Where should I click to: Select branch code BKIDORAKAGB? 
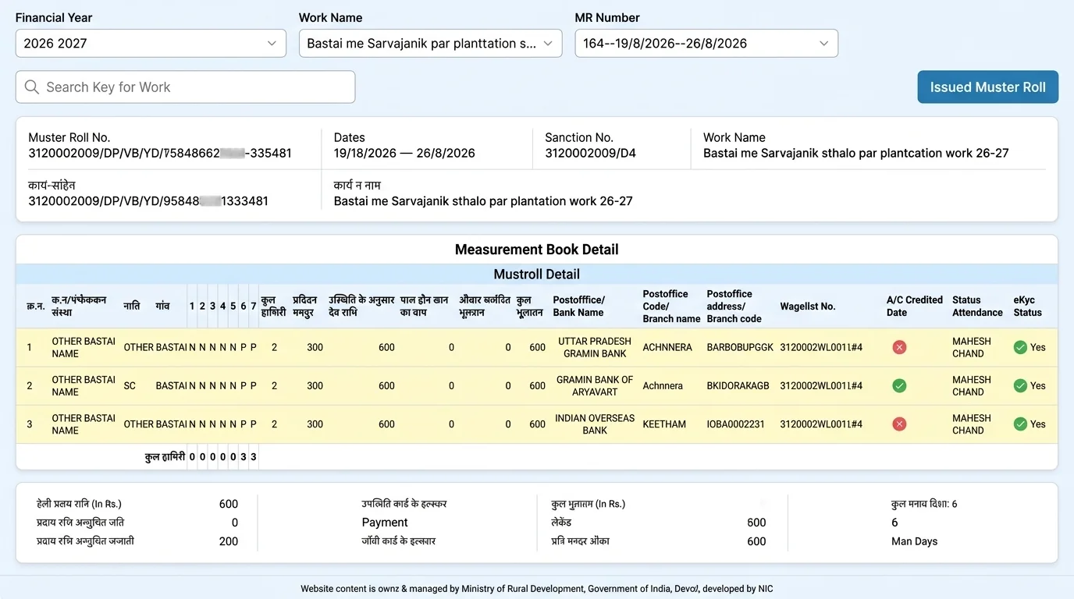[738, 385]
